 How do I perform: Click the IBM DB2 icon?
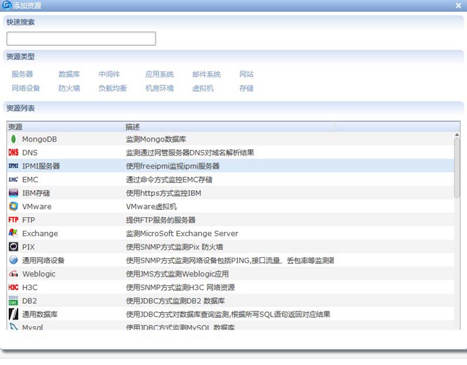[x=13, y=301]
